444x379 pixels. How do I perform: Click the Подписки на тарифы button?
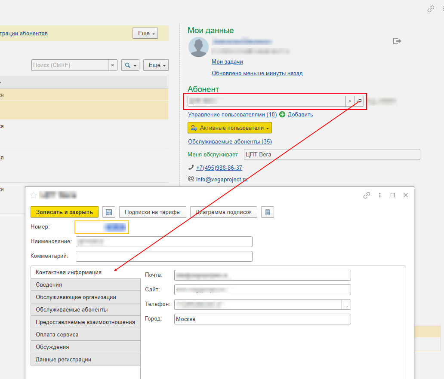pyautogui.click(x=153, y=212)
